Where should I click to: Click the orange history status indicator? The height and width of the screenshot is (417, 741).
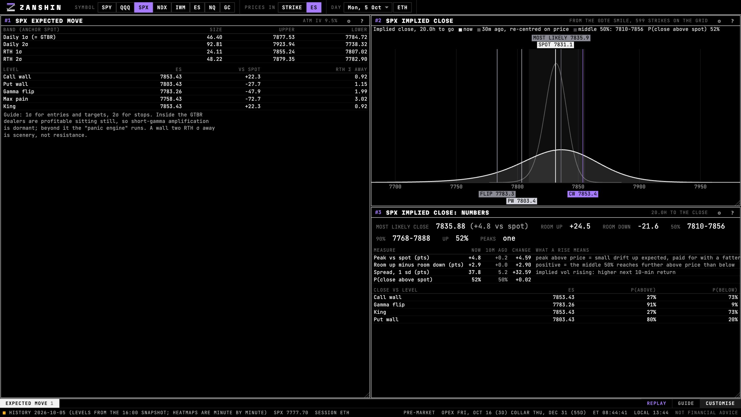tap(4, 413)
